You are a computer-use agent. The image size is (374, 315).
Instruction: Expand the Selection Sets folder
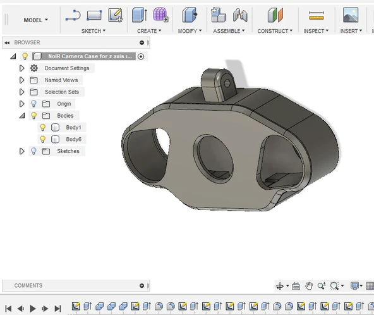point(21,92)
